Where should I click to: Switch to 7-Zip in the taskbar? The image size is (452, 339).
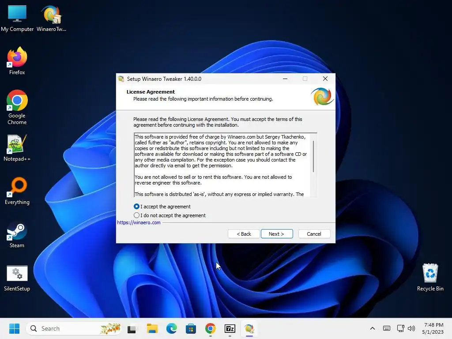(230, 328)
